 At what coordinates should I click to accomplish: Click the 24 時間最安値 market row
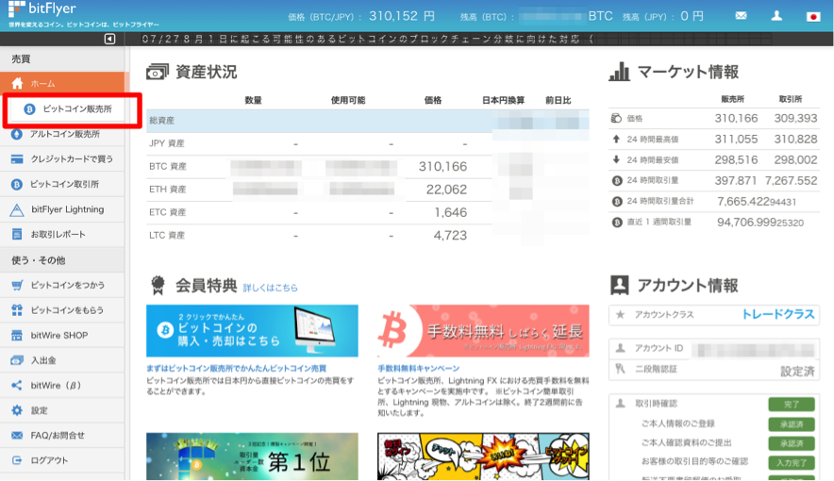point(714,160)
